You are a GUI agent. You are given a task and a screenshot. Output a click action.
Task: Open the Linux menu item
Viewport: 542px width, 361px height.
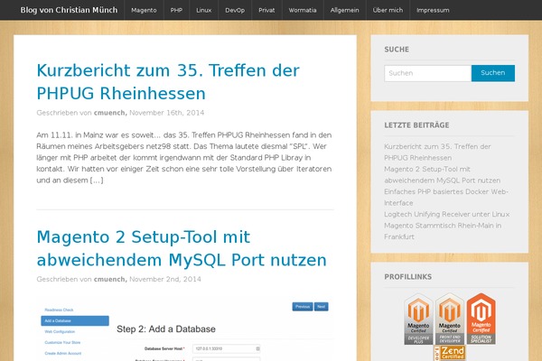(204, 10)
